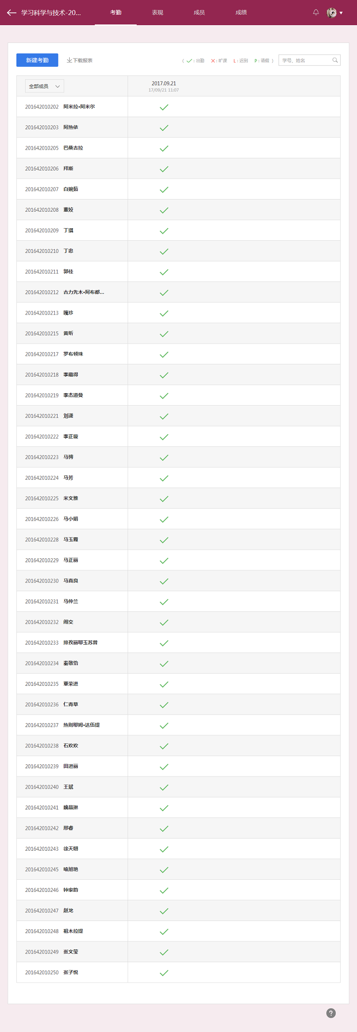
Task: Open the 2017.09.21 attendance column header
Action: pos(164,86)
